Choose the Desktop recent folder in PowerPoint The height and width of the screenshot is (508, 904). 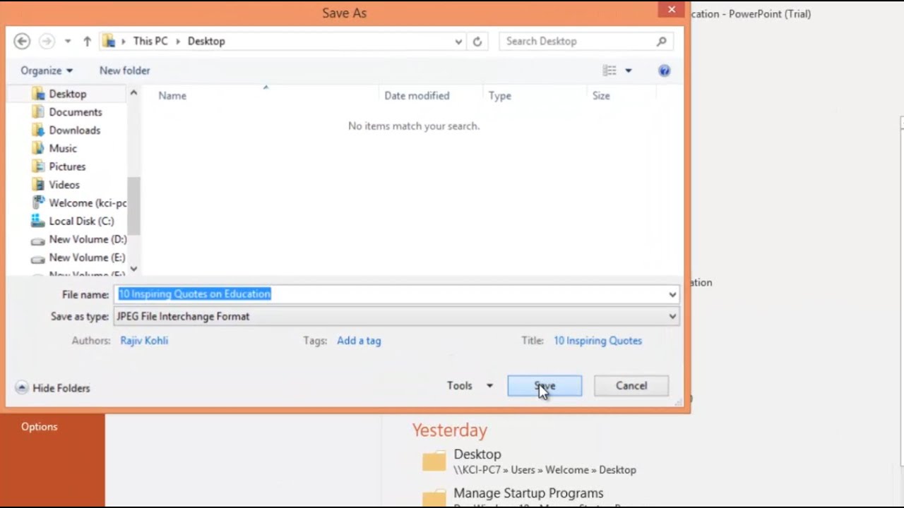click(x=530, y=461)
